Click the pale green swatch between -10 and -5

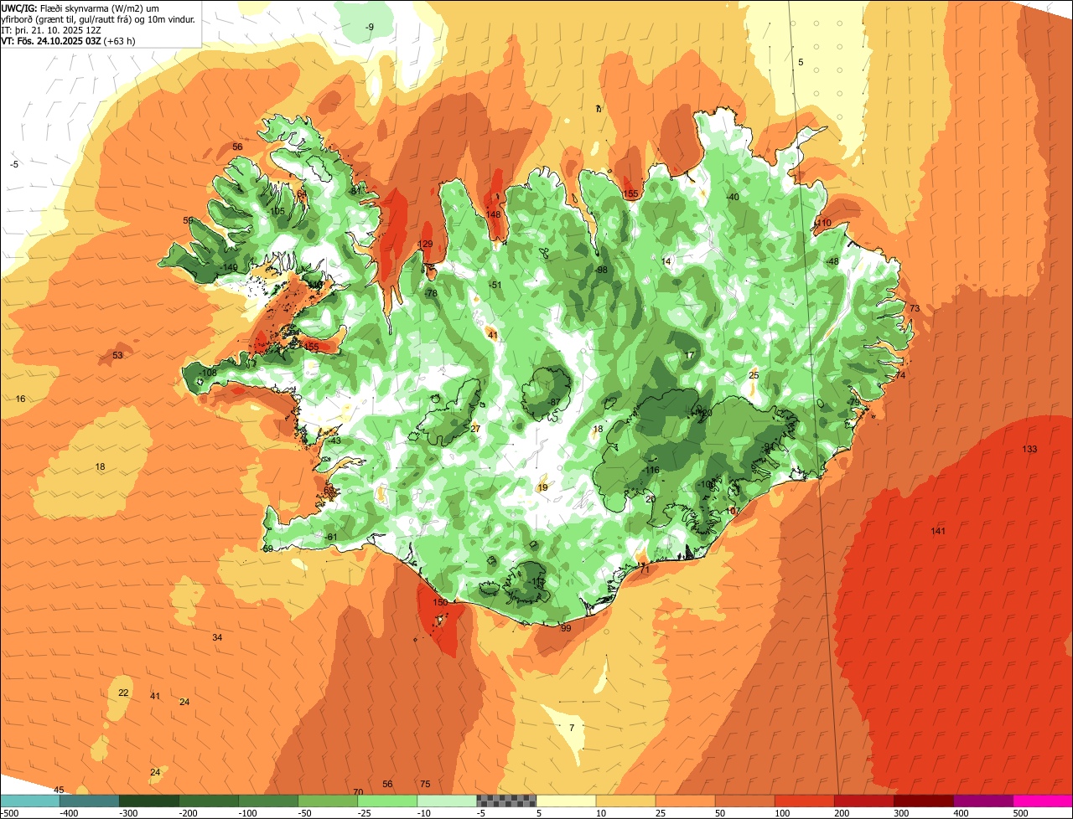tap(446, 801)
